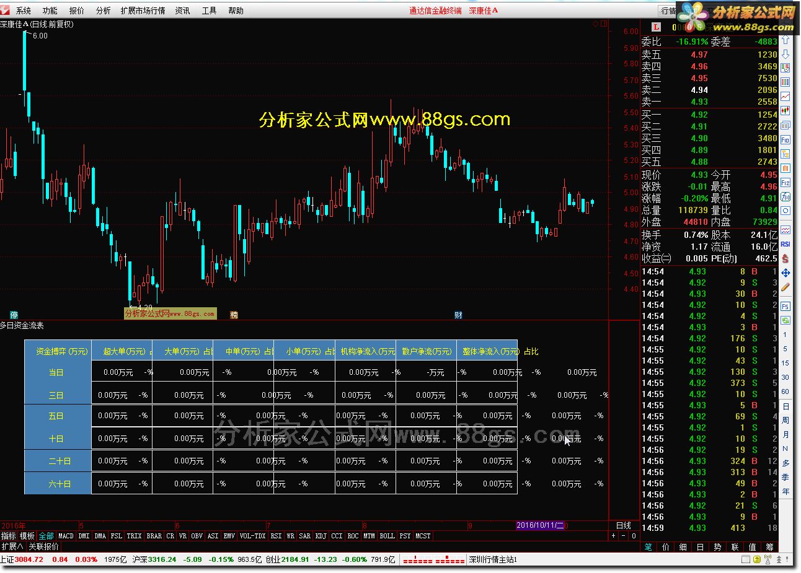Switch to 年 yearly period
The width and height of the screenshot is (801, 573).
click(x=786, y=491)
